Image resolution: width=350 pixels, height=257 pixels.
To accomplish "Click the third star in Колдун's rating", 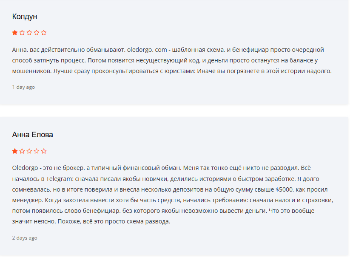I will click(29, 33).
